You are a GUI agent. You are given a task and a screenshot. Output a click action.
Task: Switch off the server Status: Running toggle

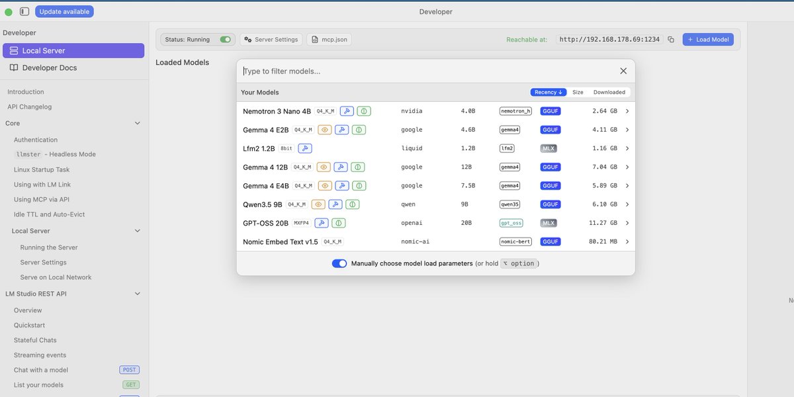[x=226, y=40]
